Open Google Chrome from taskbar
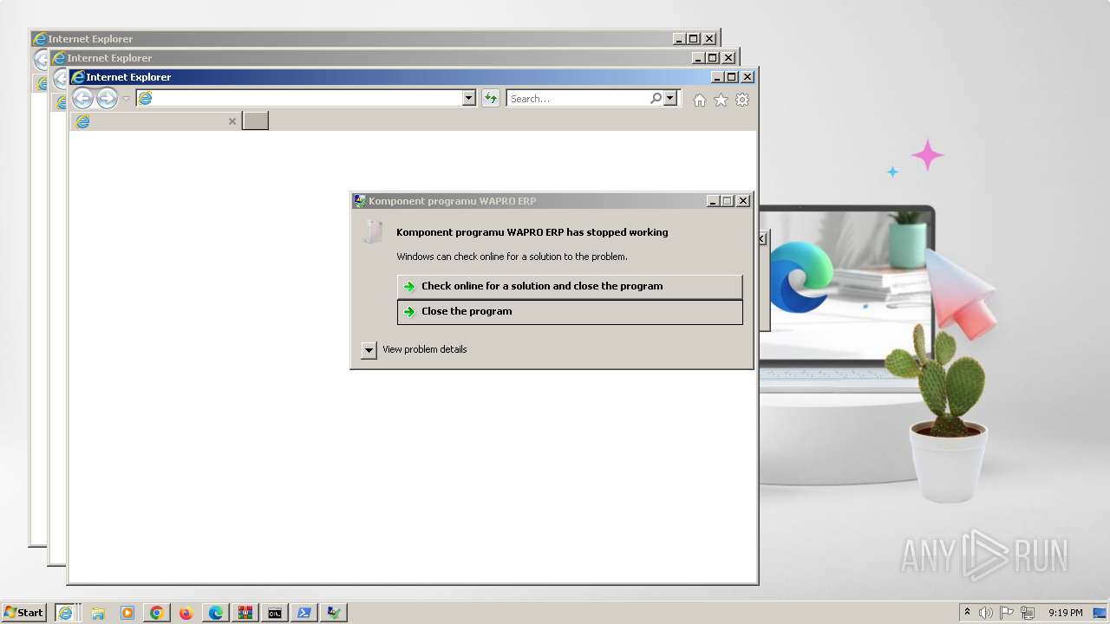This screenshot has width=1110, height=624. (x=156, y=613)
